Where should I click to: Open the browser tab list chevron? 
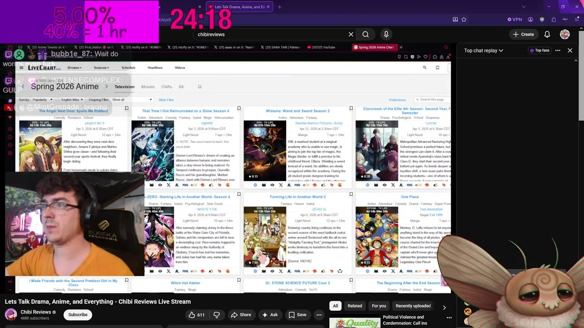523,7
